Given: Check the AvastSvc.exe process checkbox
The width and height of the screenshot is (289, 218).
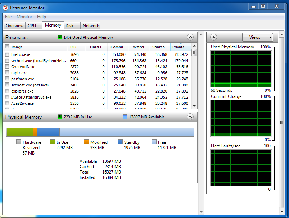Looking at the screenshot, I should coord(7,103).
